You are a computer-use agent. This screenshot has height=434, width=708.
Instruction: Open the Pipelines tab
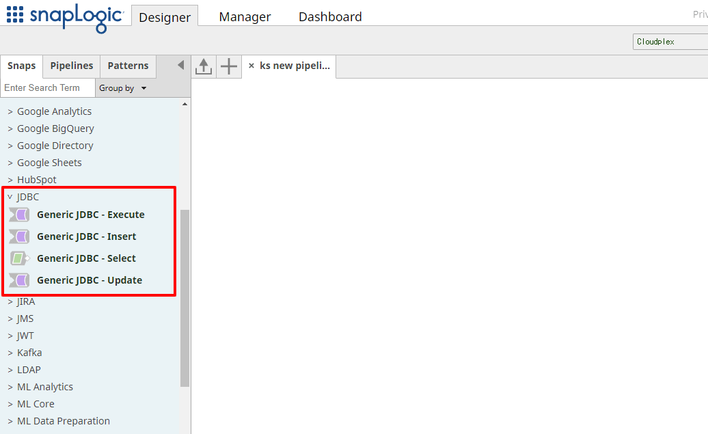(71, 66)
